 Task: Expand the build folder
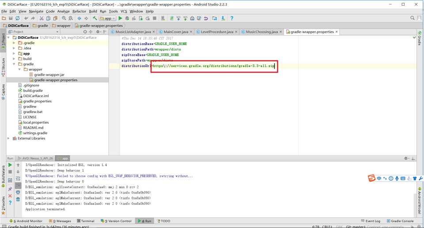point(14,59)
